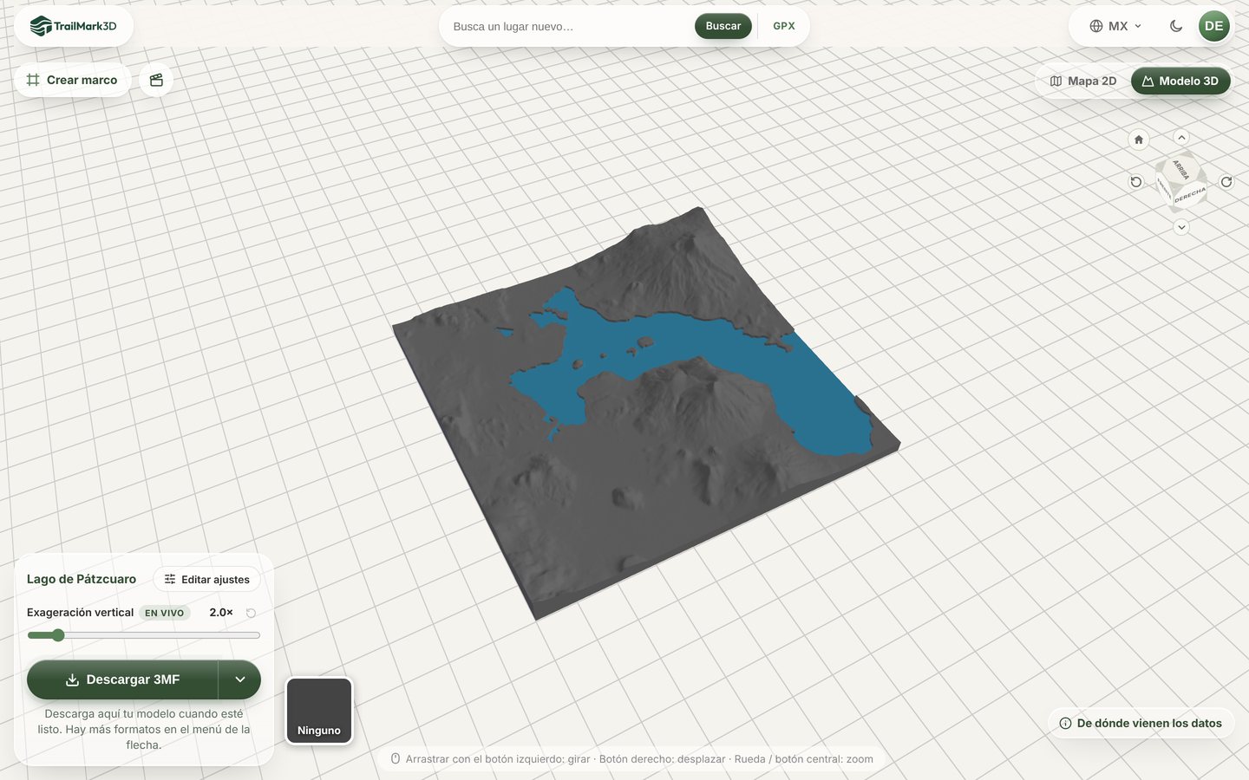Tilt the view with the up chevron
1249x780 pixels.
[1181, 137]
